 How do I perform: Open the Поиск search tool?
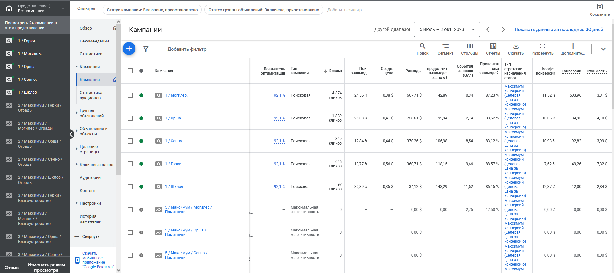coord(423,49)
